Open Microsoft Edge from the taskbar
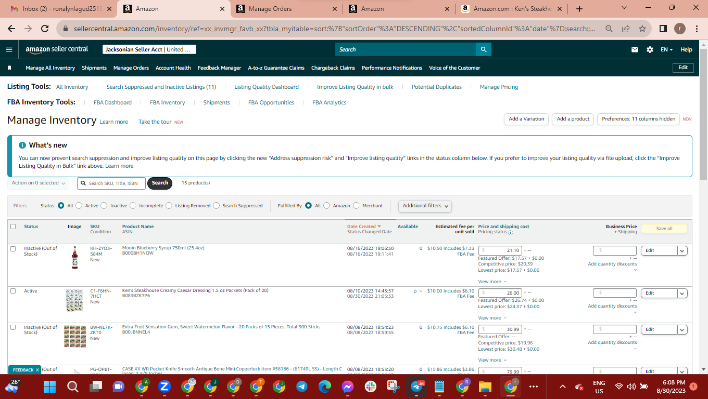 [325, 387]
